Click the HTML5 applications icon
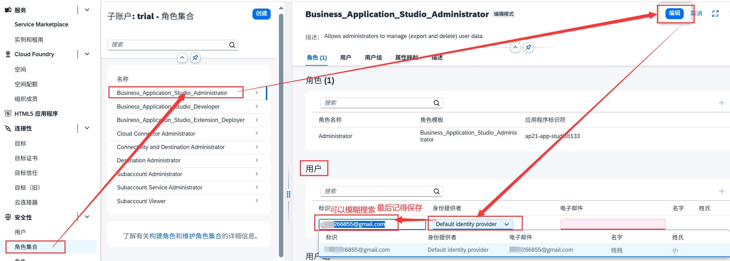This screenshot has width=730, height=261. 8,113
